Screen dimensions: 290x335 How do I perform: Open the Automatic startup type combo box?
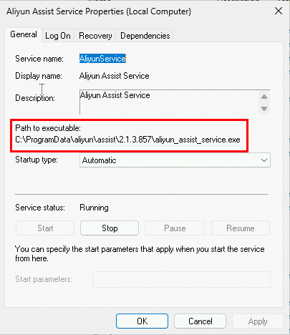175,160
